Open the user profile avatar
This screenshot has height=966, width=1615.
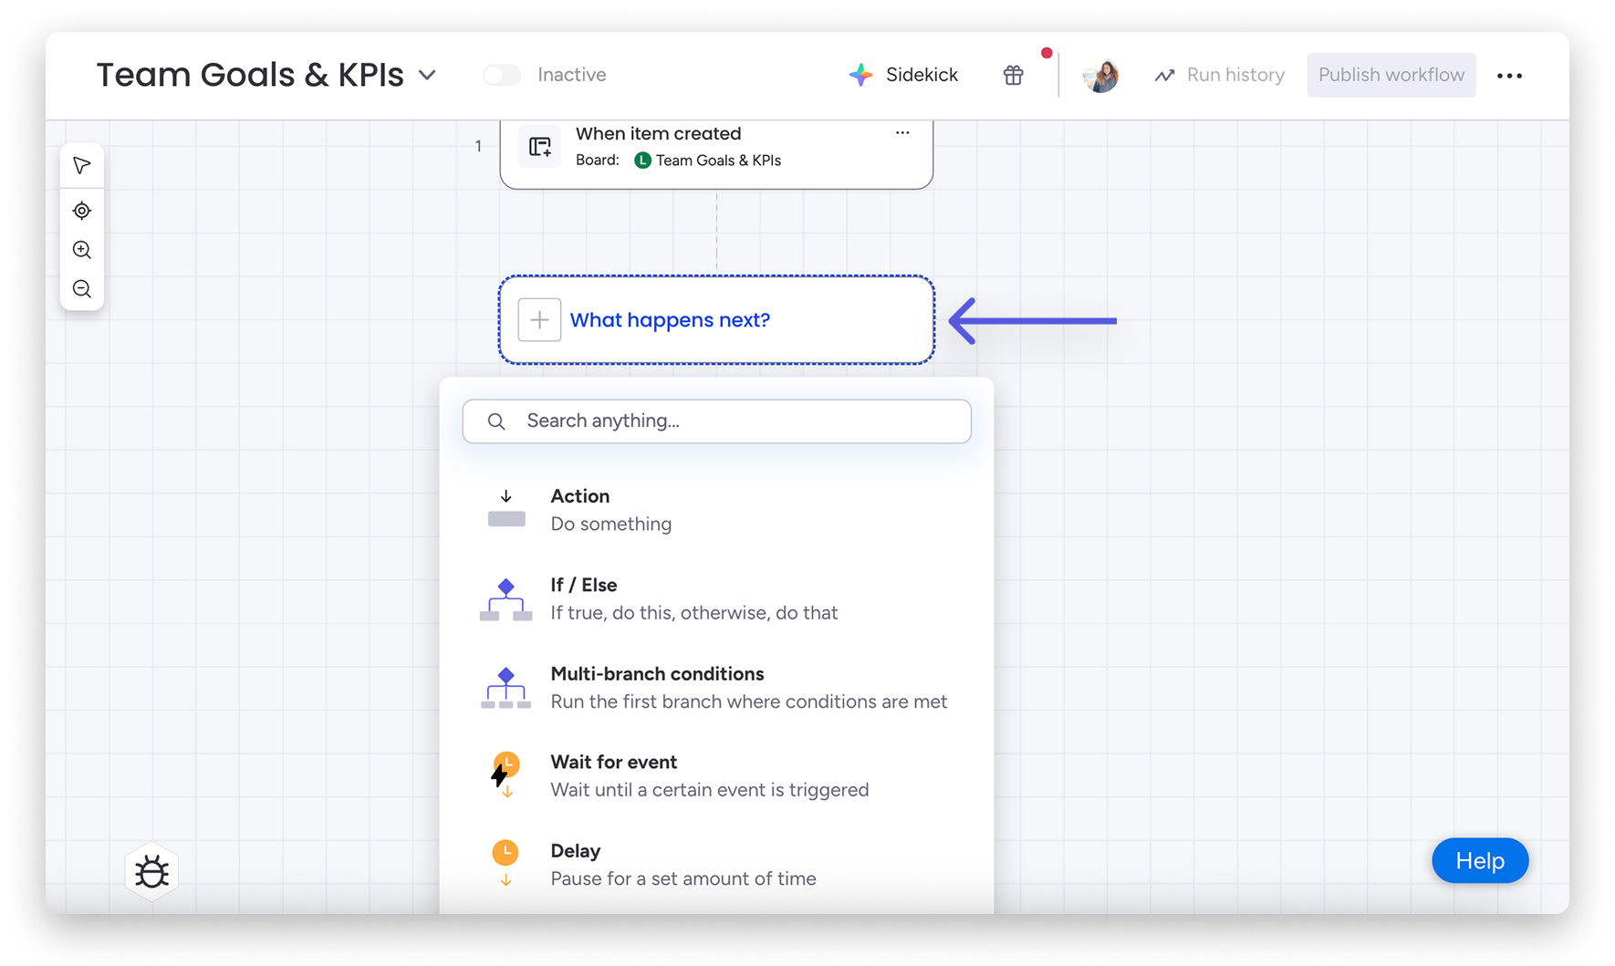(1100, 76)
